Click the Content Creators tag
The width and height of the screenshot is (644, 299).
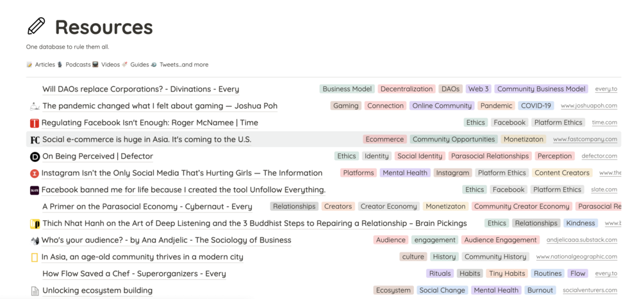pos(562,173)
